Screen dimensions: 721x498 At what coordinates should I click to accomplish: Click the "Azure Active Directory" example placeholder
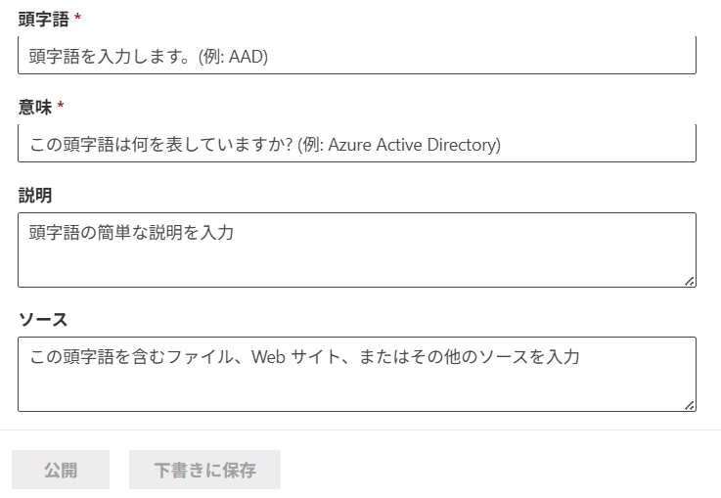click(x=414, y=145)
